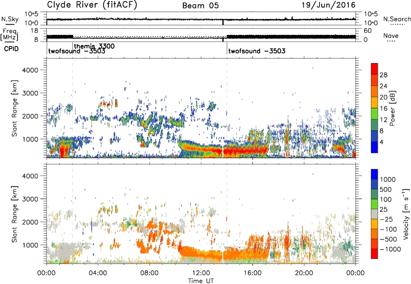Click the '04:00' time axis label
411x284 pixels.
tap(98, 273)
